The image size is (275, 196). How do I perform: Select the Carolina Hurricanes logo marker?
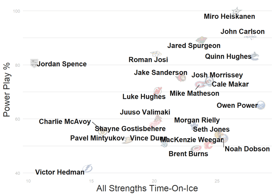pos(196,148)
